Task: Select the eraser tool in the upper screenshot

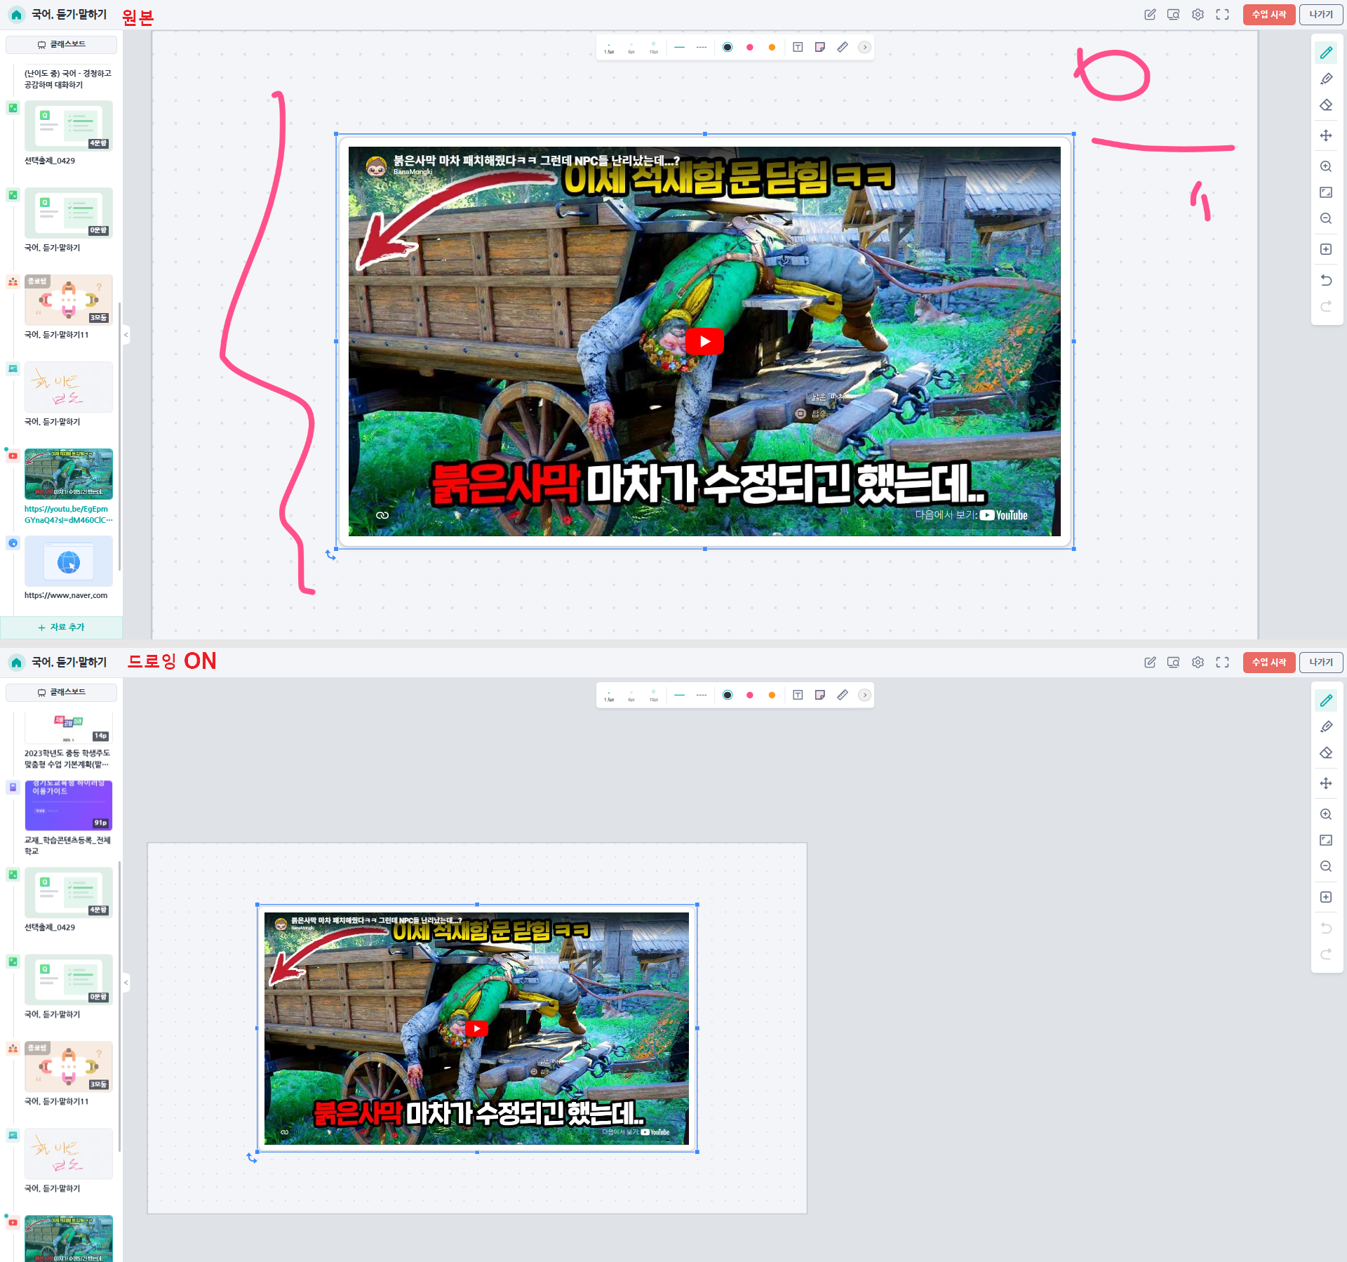Action: point(1326,105)
